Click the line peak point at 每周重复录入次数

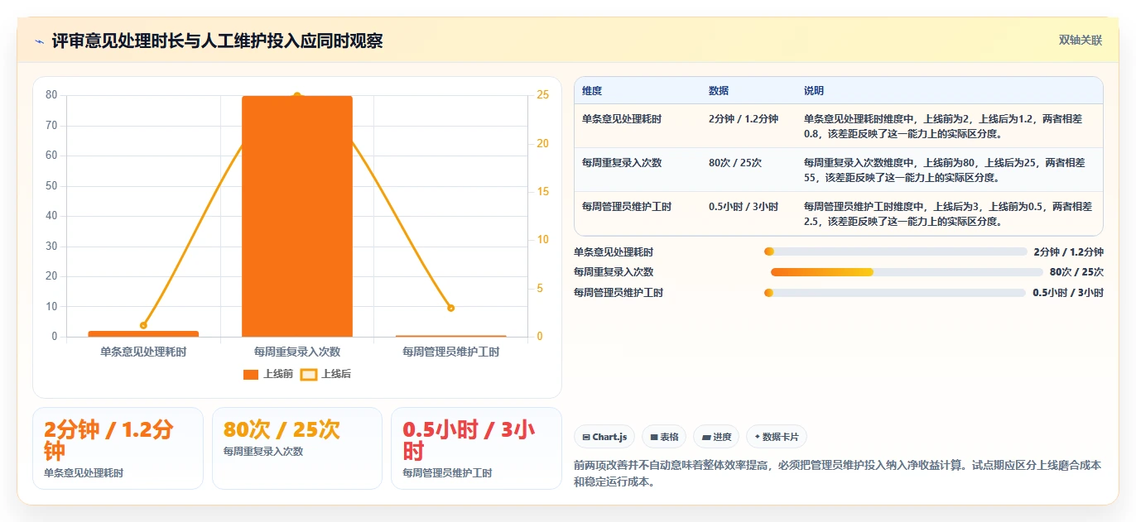point(297,96)
